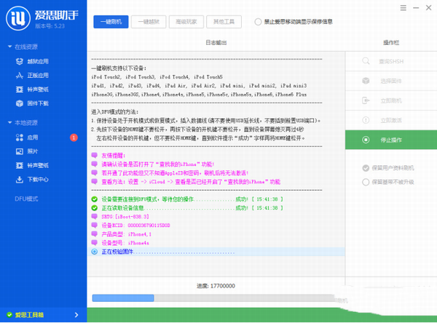The image size is (437, 323).
Task: Switch to the 高级玩家 tab
Action: point(186,22)
